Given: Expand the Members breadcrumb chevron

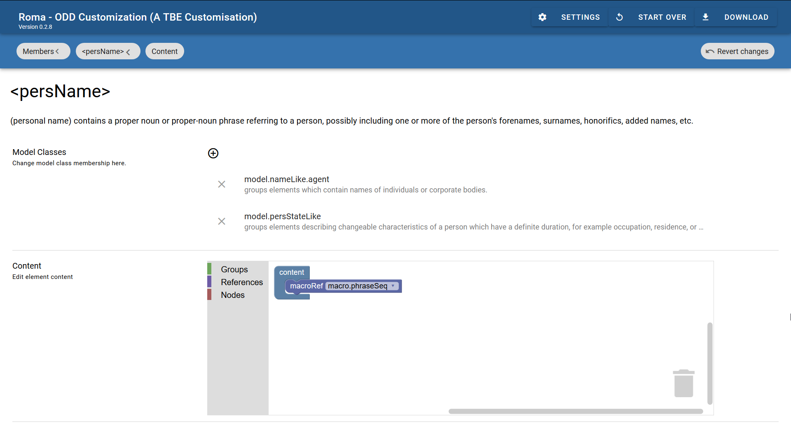Looking at the screenshot, I should (57, 52).
